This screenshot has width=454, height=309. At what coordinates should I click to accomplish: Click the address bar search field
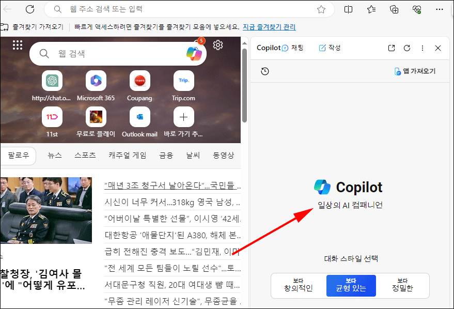(190, 9)
